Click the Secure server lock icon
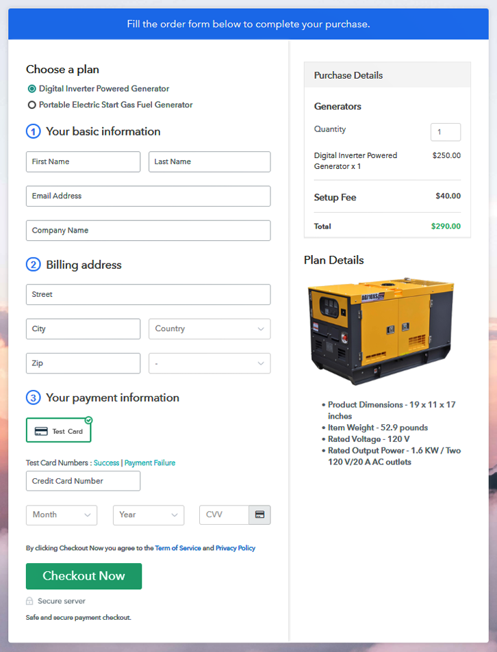497x652 pixels. point(29,601)
